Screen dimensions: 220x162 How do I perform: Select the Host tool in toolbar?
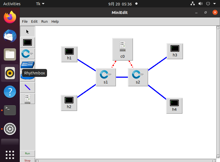click(x=28, y=42)
